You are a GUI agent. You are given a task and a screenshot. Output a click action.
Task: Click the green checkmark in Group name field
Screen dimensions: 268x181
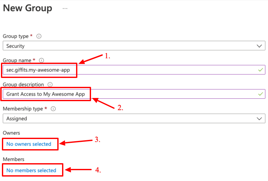tap(261, 70)
